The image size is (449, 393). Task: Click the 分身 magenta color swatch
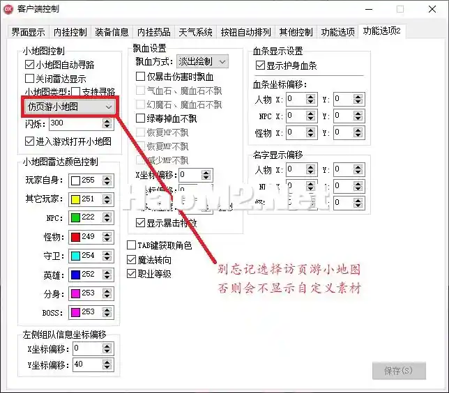point(75,293)
